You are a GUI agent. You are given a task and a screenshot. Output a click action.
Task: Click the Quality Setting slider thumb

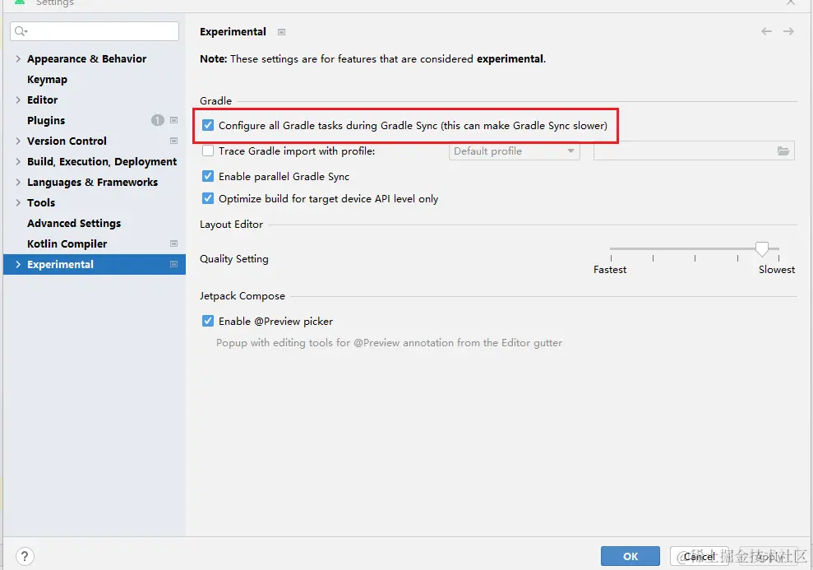click(x=762, y=249)
